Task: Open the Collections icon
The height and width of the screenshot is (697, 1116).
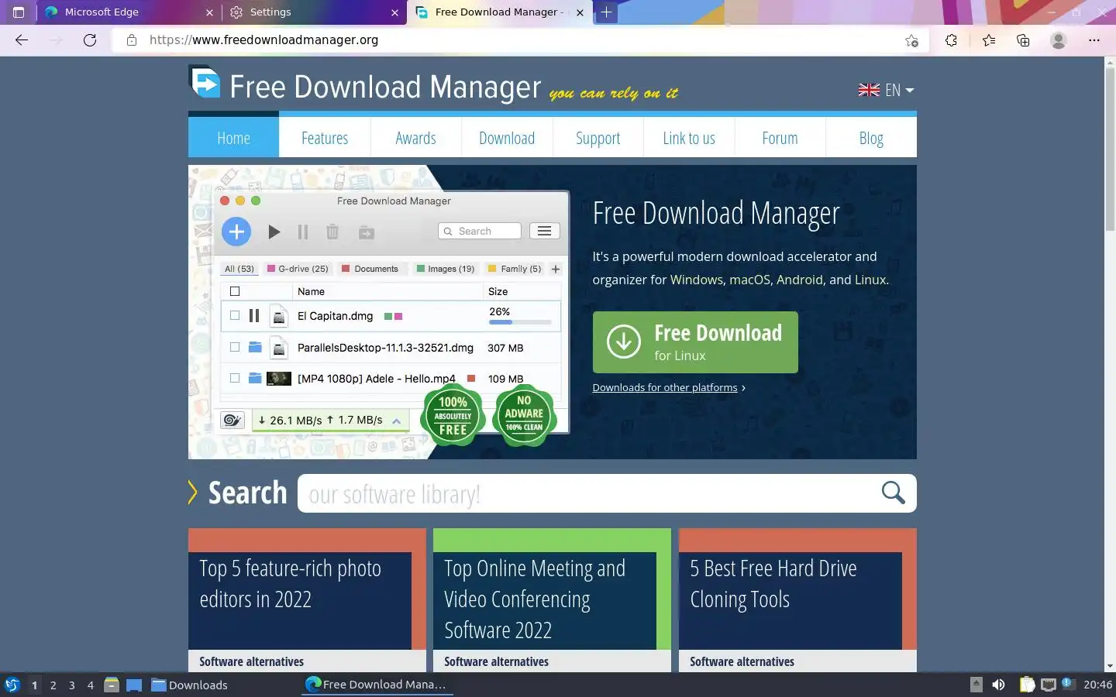Action: coord(1023,40)
